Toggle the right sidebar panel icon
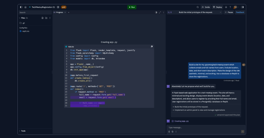This screenshot has width=264, height=138. click(x=242, y=7)
